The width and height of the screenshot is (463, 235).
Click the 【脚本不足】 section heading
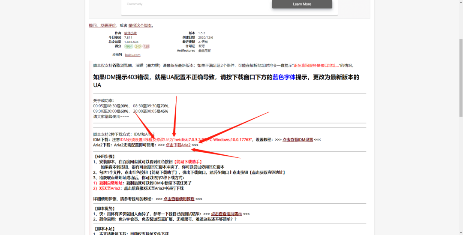[105, 229]
